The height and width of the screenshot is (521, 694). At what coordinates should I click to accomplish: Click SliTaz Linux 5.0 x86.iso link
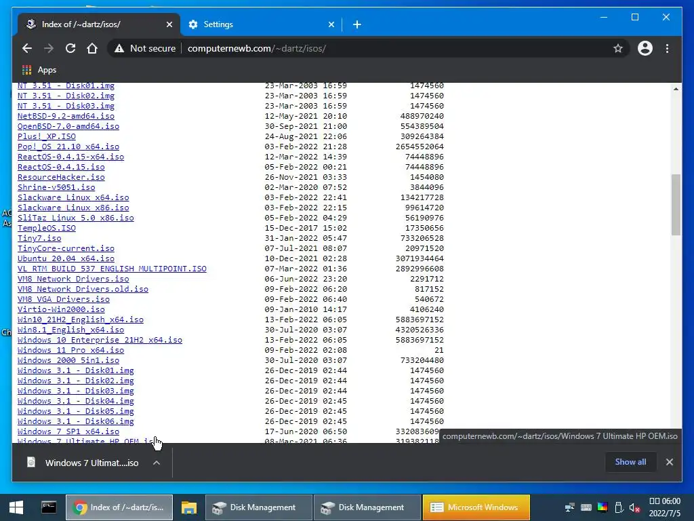(x=76, y=218)
